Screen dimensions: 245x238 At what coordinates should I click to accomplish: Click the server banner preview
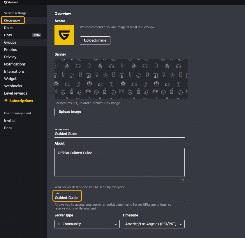[121, 79]
